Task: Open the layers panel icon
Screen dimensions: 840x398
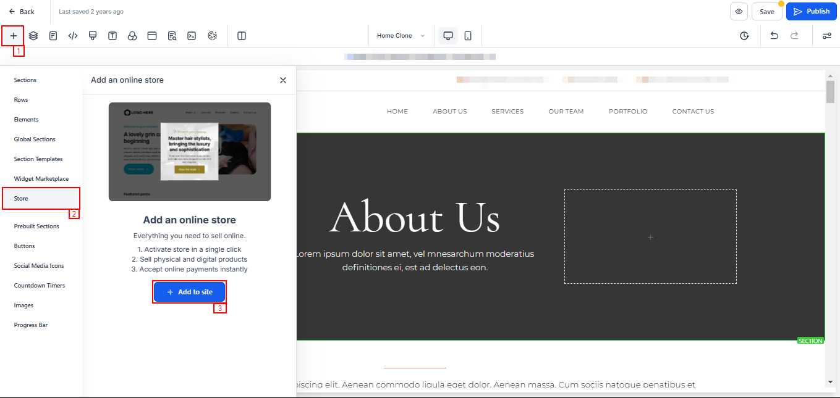Action: coord(33,36)
